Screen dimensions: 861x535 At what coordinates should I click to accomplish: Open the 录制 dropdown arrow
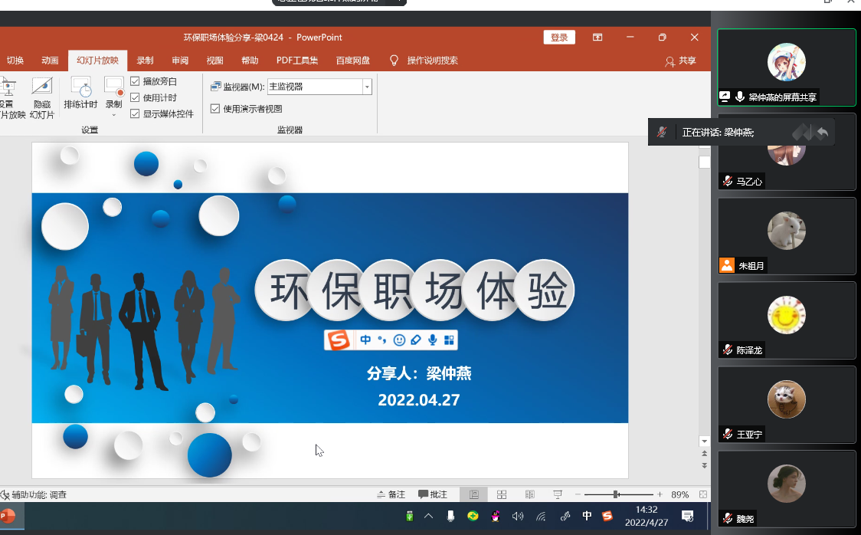tap(113, 116)
